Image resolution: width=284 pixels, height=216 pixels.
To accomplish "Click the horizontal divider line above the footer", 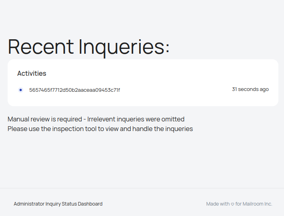I will coord(142,188).
